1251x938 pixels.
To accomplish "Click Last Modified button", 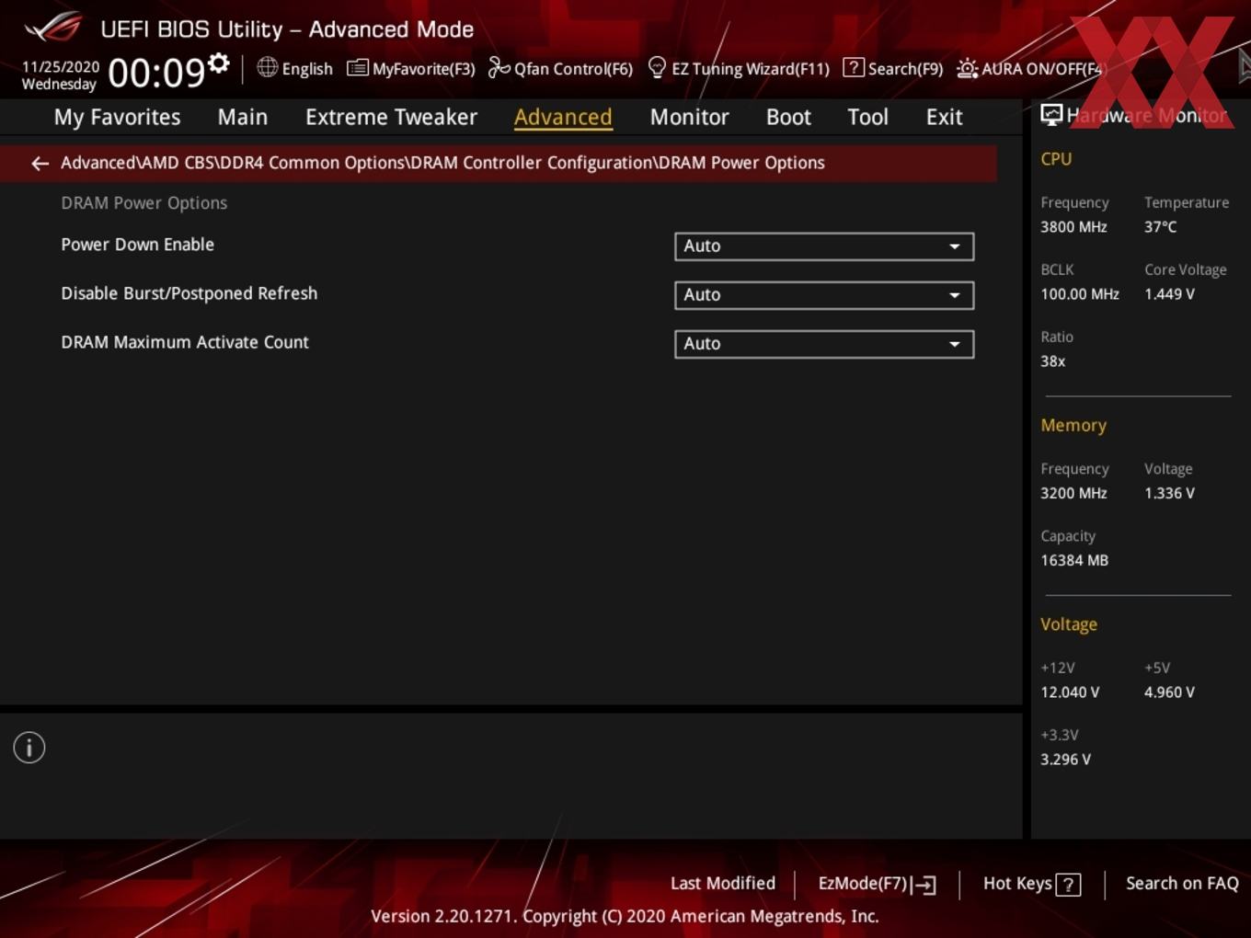I will pyautogui.click(x=723, y=884).
